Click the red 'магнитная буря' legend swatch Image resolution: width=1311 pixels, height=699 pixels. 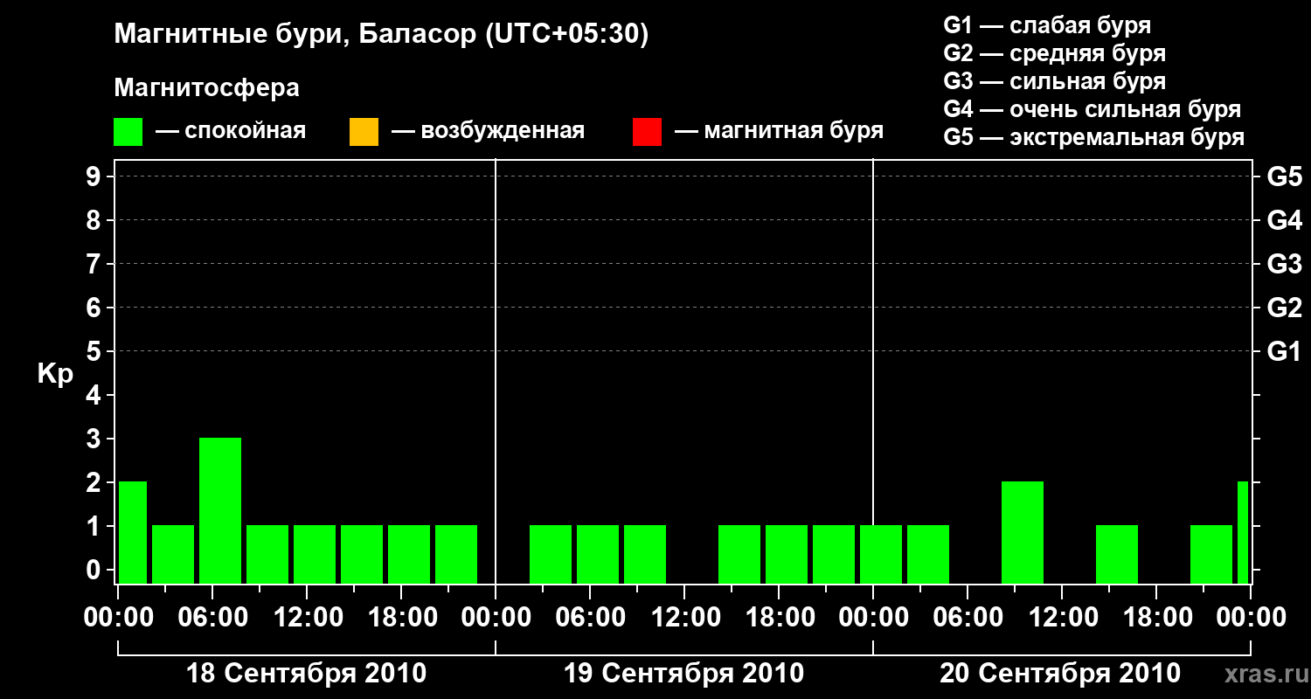coord(647,132)
